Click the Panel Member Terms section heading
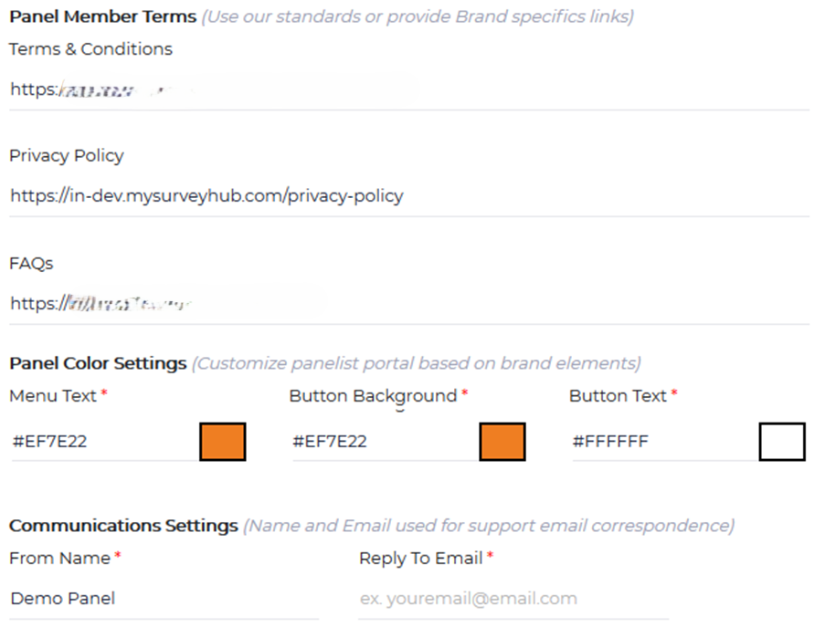825x627 pixels. [x=102, y=16]
